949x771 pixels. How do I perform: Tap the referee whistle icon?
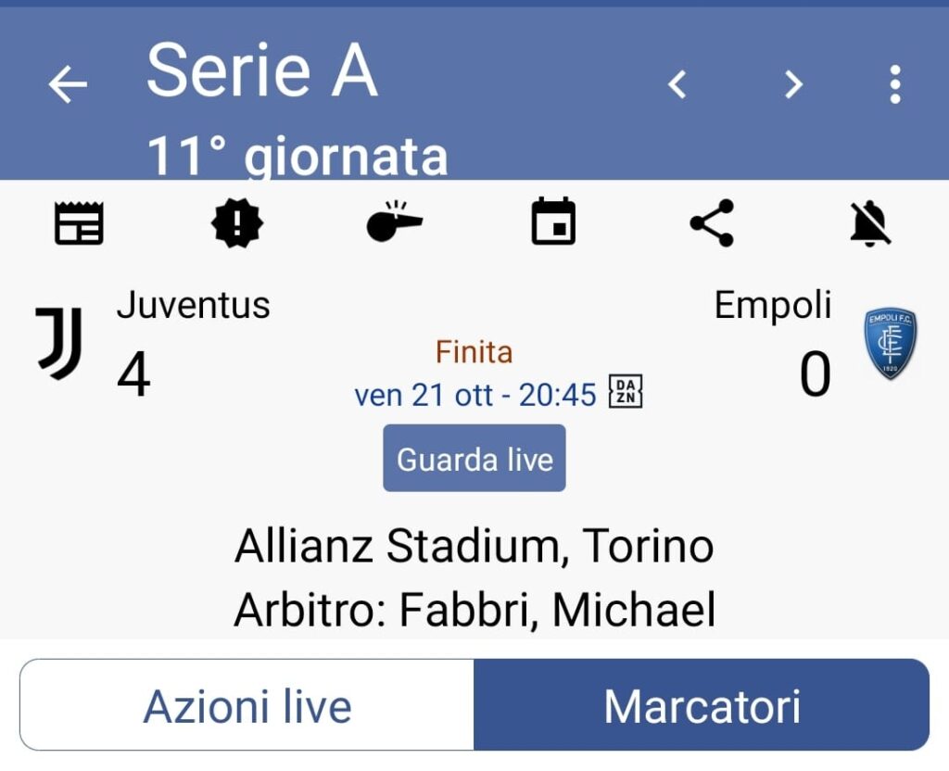[394, 222]
